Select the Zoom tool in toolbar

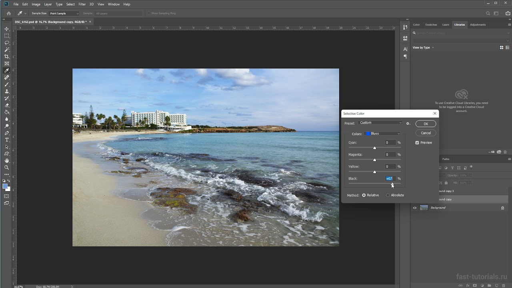coord(7,168)
